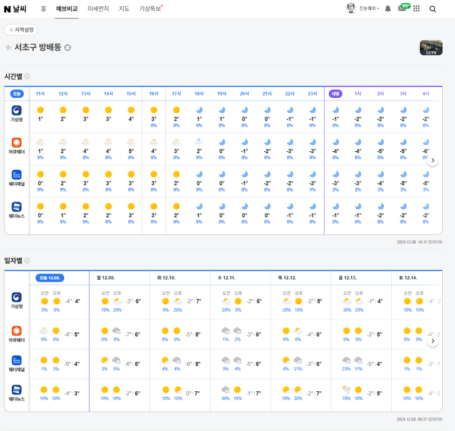
Task: Show more days with the daily right arrow
Action: point(432,341)
